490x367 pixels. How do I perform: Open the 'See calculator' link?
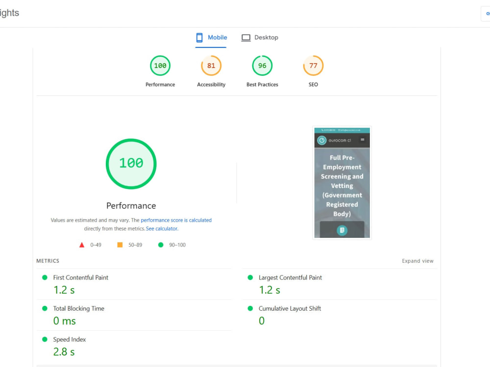162,229
